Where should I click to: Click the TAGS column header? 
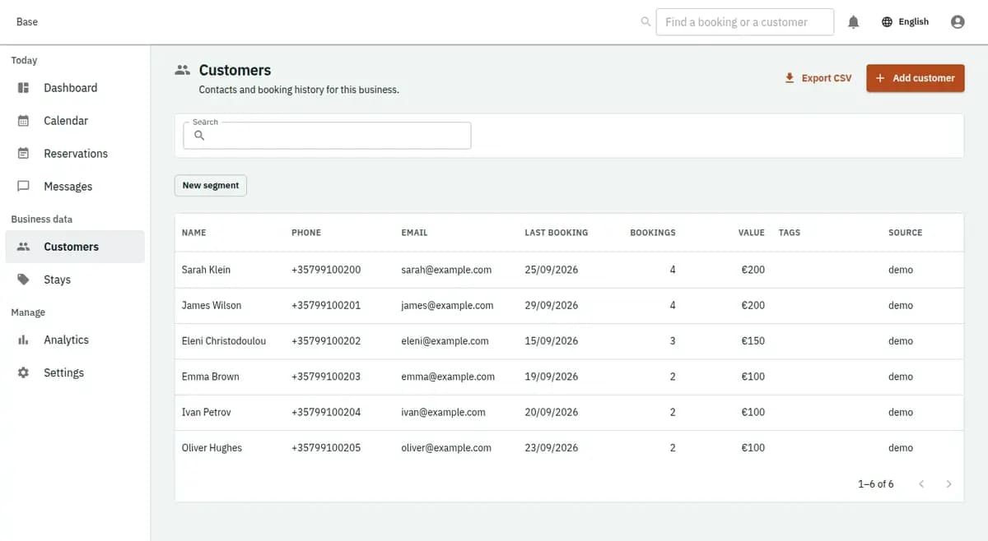pyautogui.click(x=790, y=233)
